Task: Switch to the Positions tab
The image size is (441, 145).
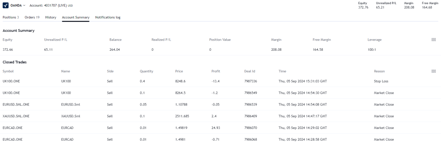Action: point(11,17)
